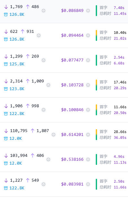Viewport: 128px width, 201px height.
Task: Click the 12.0K cache value under 110,795
Action: click(x=16, y=139)
